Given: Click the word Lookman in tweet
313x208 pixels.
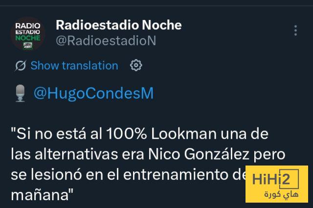Looking at the screenshot, I should click(184, 134).
